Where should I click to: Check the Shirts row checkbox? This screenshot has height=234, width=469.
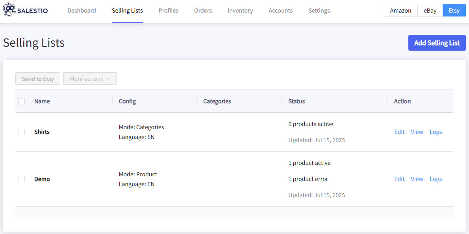coord(22,132)
